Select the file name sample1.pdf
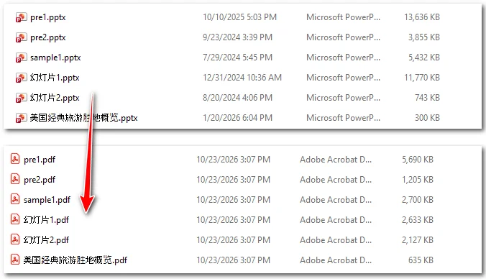 coord(47,200)
